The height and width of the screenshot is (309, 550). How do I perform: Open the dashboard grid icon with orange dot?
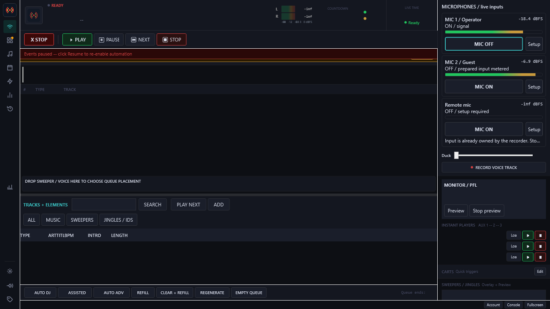(10, 40)
